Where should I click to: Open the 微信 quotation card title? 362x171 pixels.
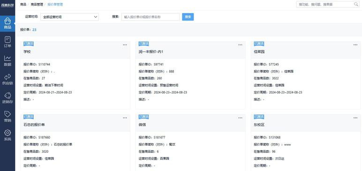point(142,125)
